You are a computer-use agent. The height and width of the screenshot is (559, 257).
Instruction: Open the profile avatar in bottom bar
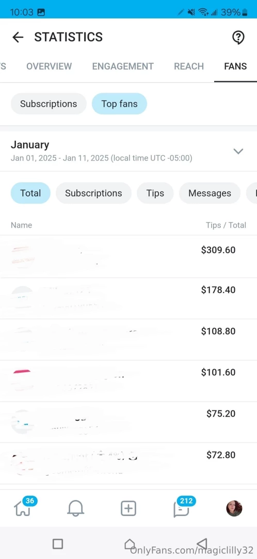point(234,508)
